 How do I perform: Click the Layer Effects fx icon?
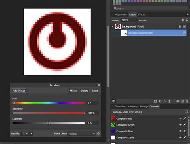(165, 101)
